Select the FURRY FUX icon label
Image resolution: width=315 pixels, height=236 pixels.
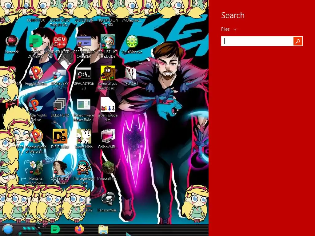36,20
